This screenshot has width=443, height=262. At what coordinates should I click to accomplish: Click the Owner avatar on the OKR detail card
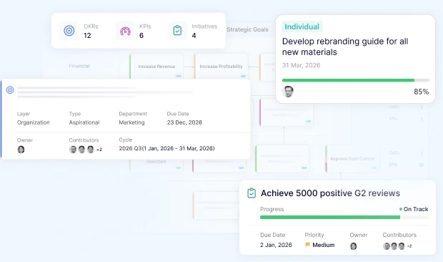[21, 150]
